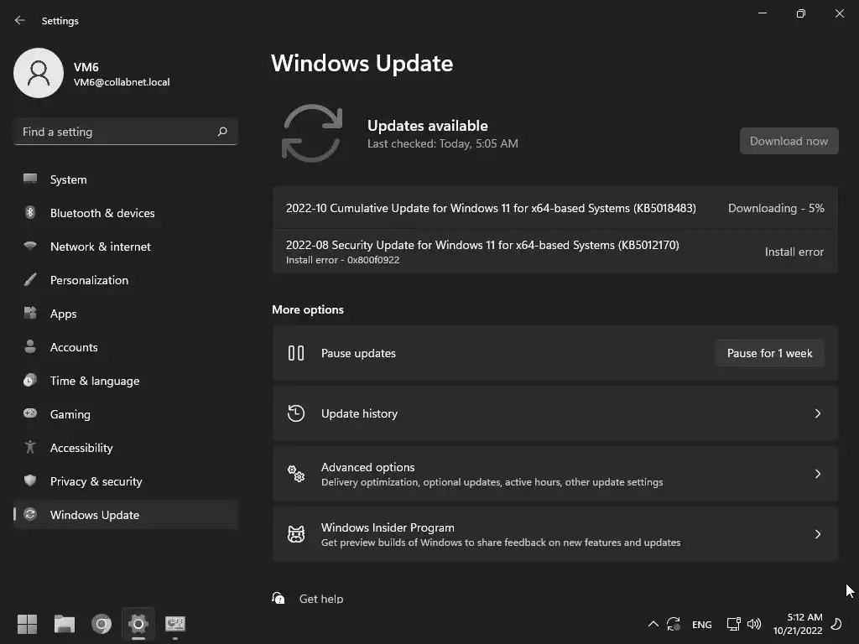Click the large update sync arrows icon

click(312, 133)
